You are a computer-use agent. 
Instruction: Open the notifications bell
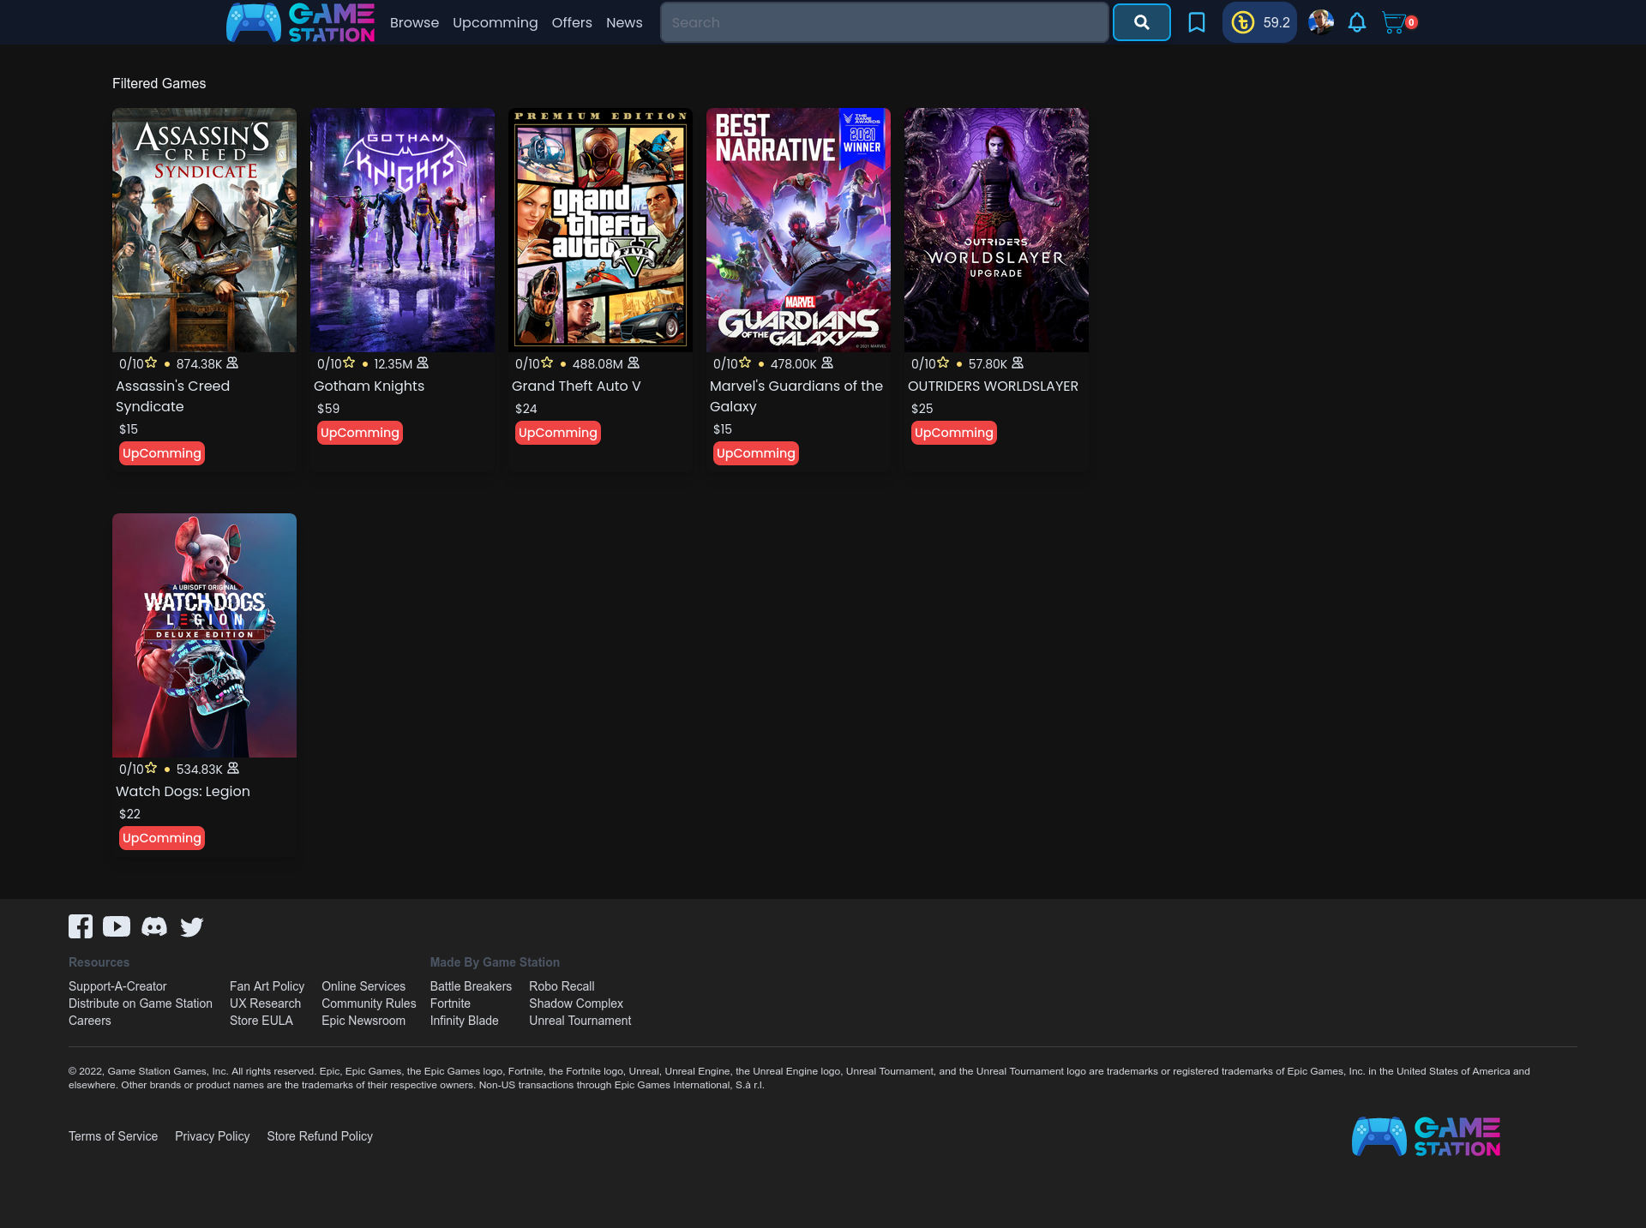(x=1356, y=22)
